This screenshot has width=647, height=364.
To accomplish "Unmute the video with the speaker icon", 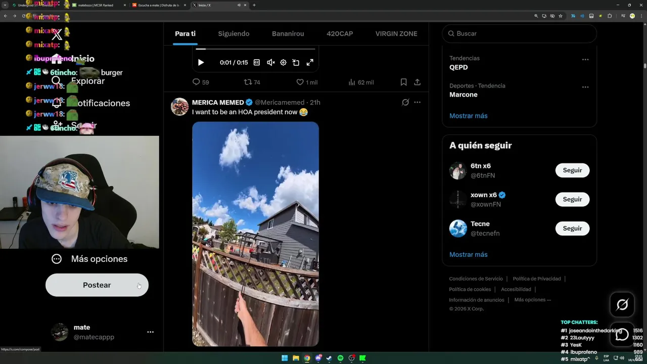I will click(270, 62).
